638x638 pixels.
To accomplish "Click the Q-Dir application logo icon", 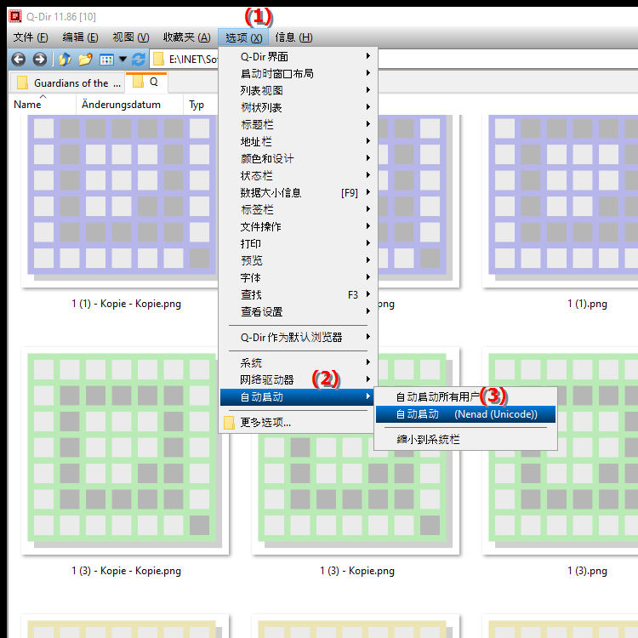I will (15, 16).
